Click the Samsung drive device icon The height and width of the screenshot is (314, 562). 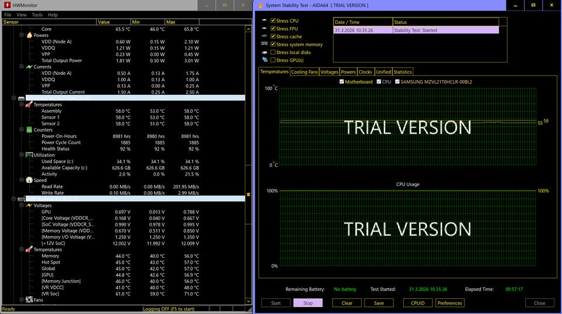pyautogui.click(x=21, y=98)
